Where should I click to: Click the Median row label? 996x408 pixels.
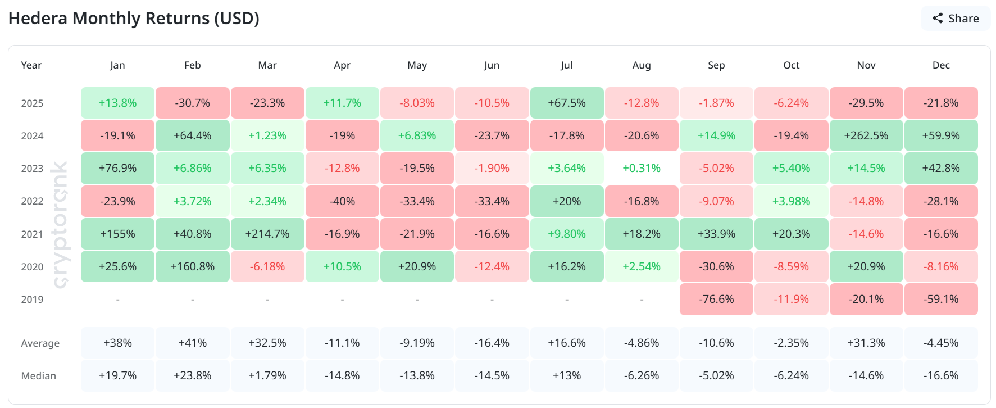click(x=39, y=375)
